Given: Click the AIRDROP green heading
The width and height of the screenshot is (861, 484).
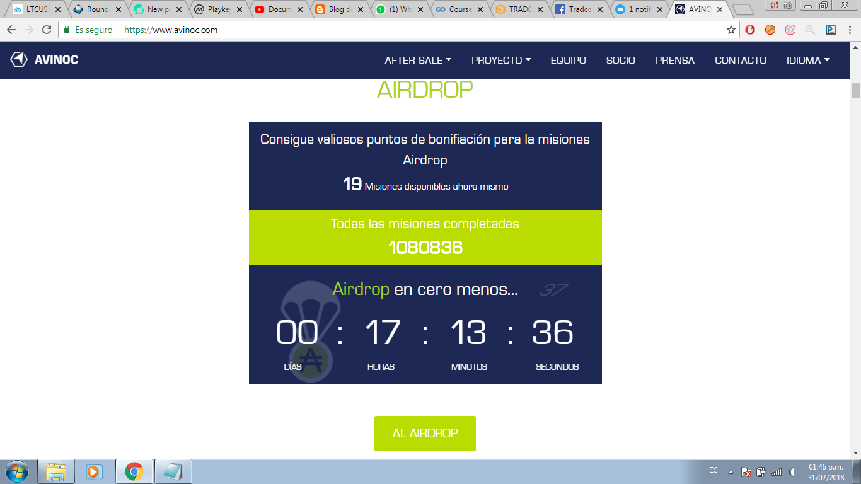Looking at the screenshot, I should tap(425, 90).
